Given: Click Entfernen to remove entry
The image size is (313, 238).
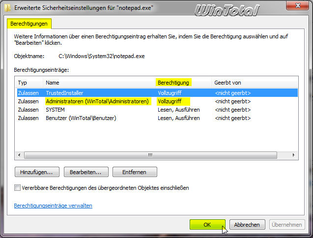Looking at the screenshot, I should 135,172.
